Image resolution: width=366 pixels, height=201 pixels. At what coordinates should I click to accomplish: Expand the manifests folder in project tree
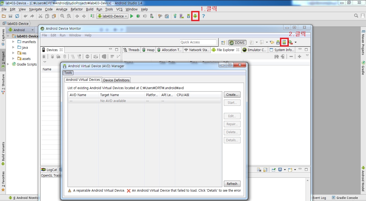point(13,42)
